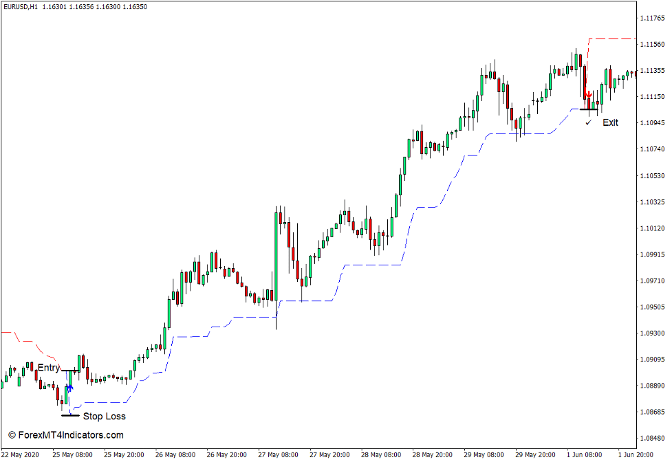This screenshot has width=672, height=462.
Task: Click the 22 May 2020 date label on the time axis
Action: tap(21, 454)
